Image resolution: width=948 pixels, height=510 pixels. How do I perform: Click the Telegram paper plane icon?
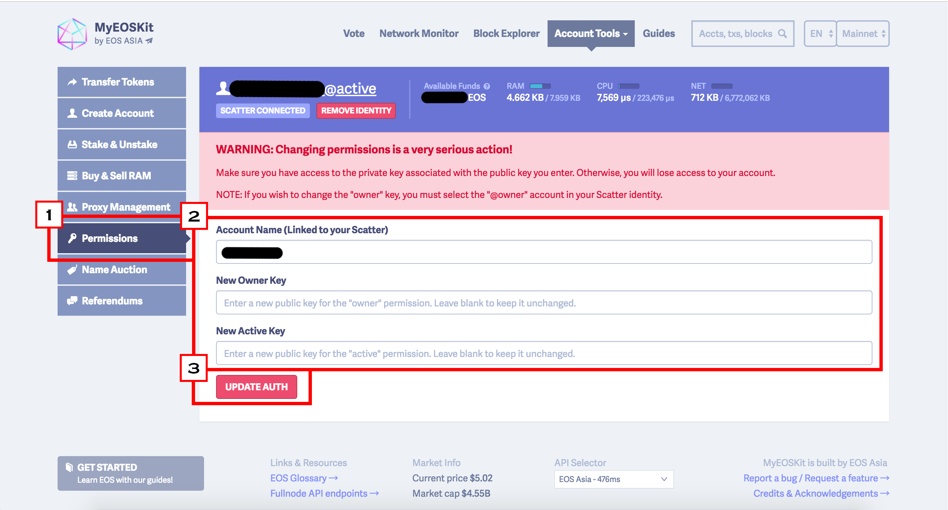pyautogui.click(x=149, y=41)
